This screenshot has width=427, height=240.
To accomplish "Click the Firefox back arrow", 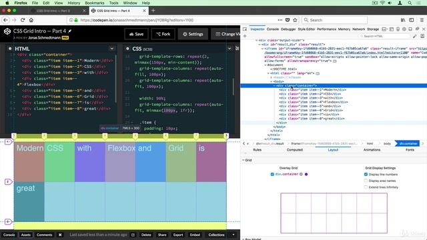I will pyautogui.click(x=6, y=20).
